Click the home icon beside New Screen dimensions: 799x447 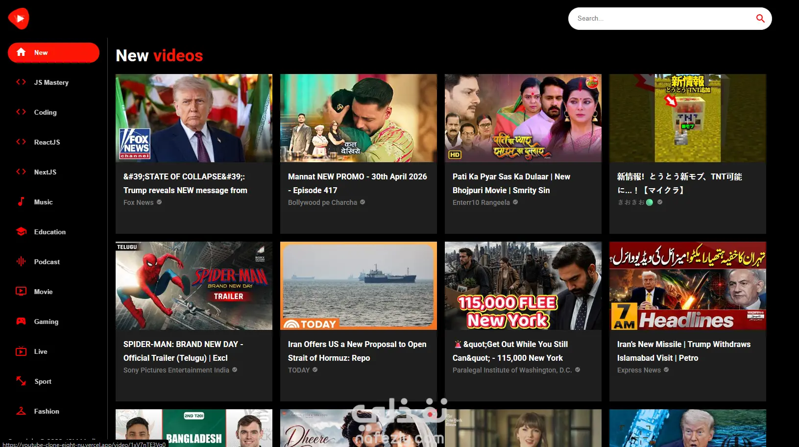tap(21, 52)
